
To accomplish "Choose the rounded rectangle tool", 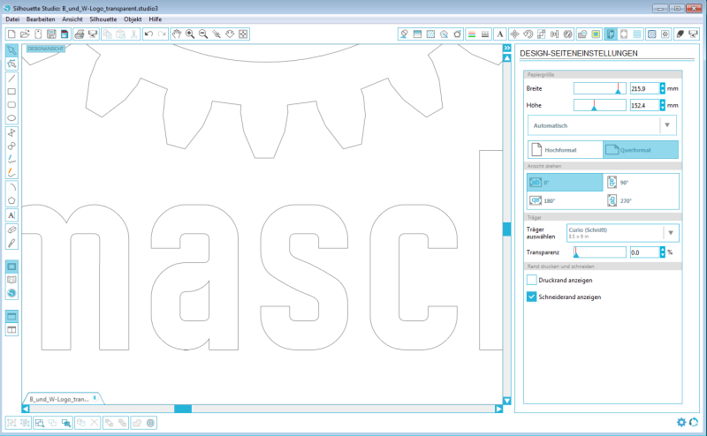I will click(x=11, y=104).
